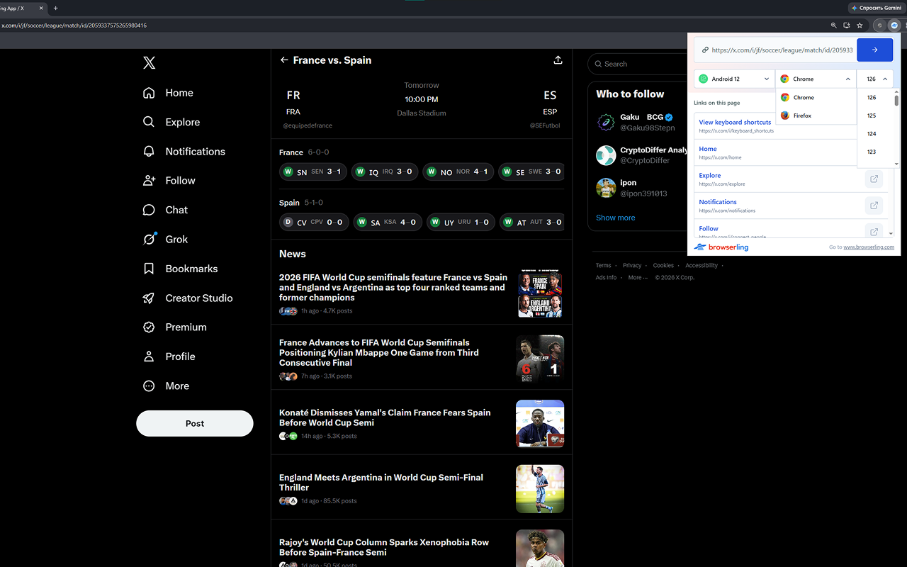This screenshot has height=567, width=907.
Task: Open new browser tab plus button
Action: point(56,9)
